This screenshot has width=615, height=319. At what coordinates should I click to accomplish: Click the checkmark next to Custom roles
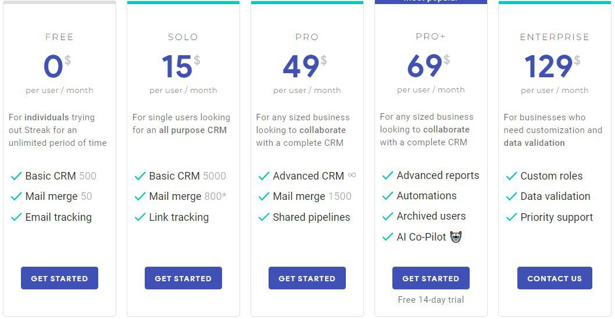(512, 177)
